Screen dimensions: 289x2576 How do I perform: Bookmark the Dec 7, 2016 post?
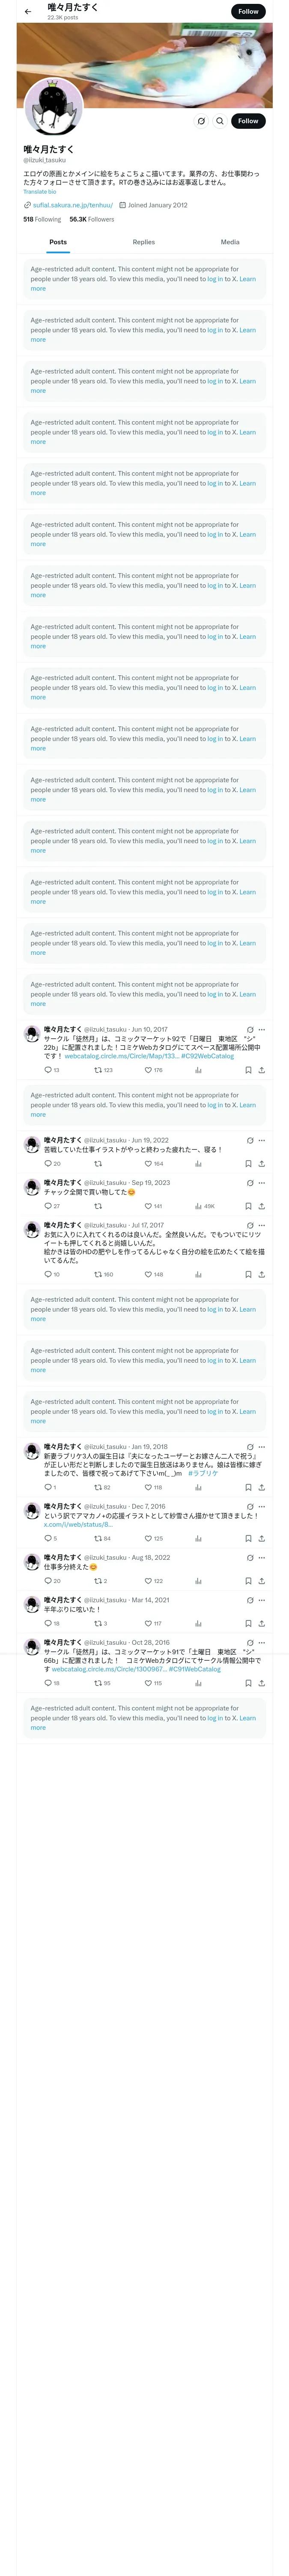click(248, 1538)
